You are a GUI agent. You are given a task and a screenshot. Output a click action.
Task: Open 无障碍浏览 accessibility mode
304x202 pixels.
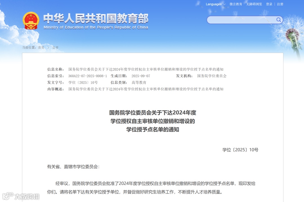point(254,4)
